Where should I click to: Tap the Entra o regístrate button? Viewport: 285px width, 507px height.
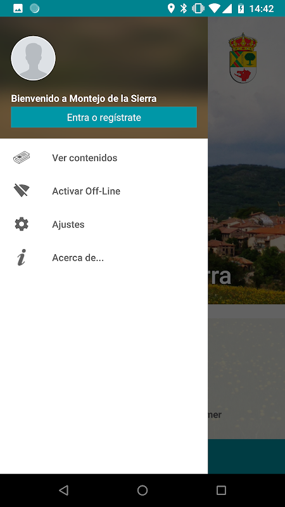pyautogui.click(x=104, y=117)
